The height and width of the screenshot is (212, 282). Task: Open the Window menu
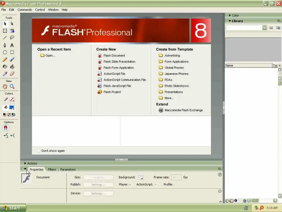[53, 10]
